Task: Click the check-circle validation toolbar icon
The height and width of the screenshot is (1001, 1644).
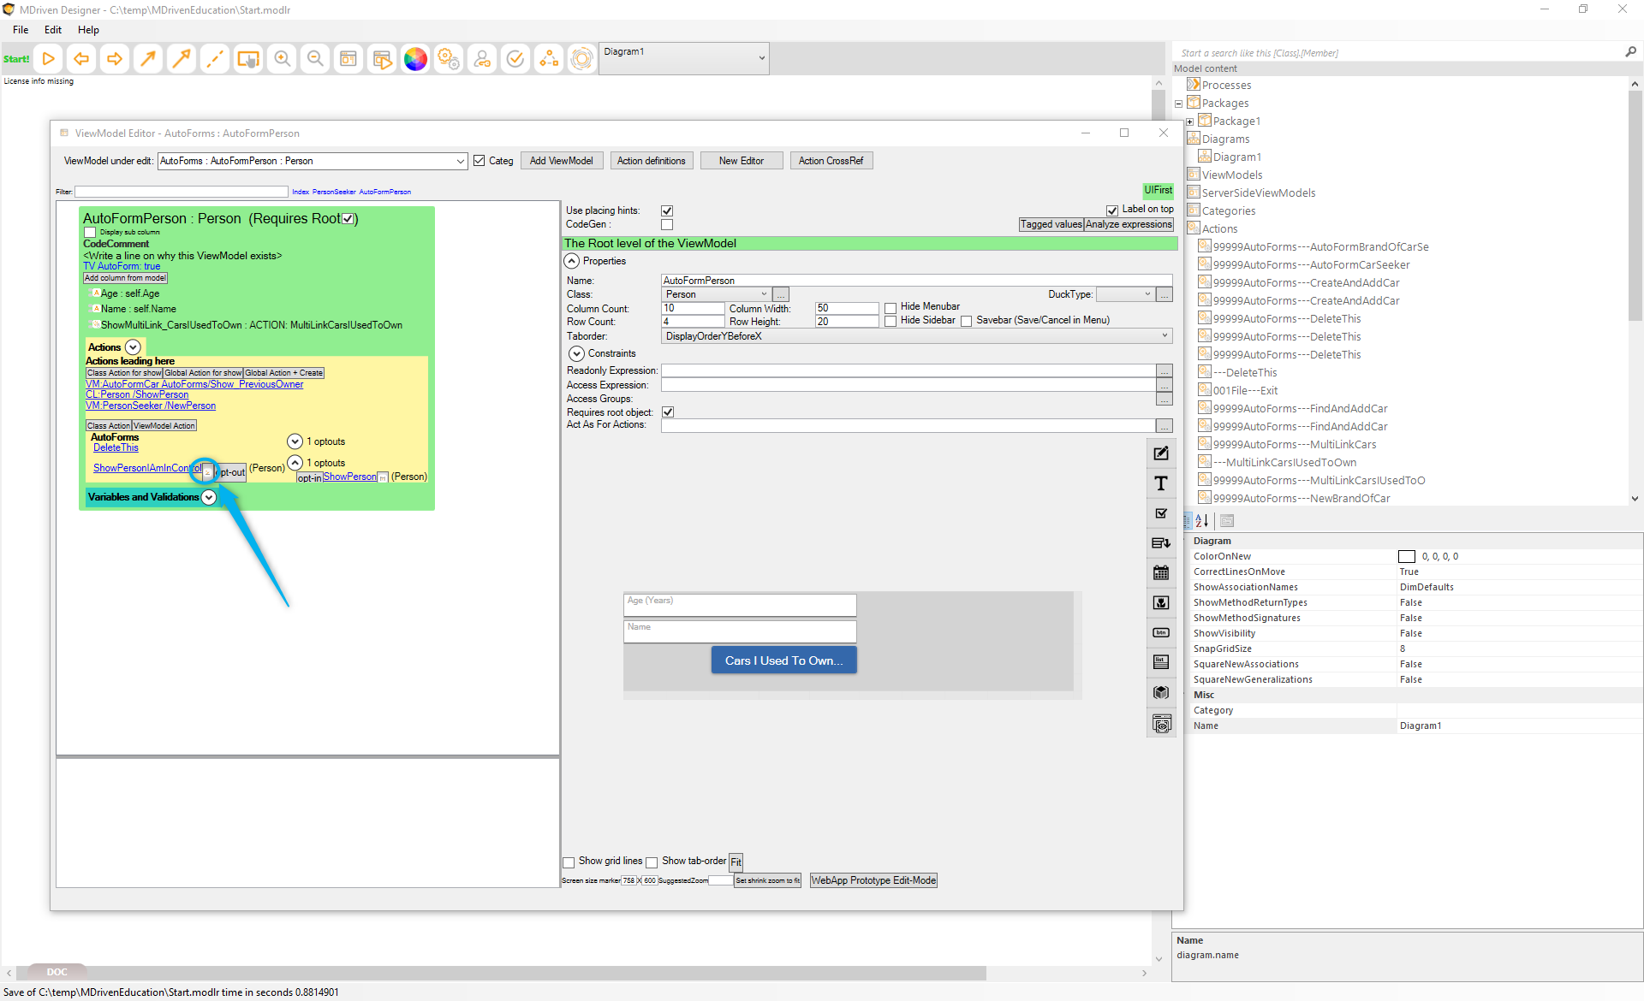Action: [x=515, y=59]
